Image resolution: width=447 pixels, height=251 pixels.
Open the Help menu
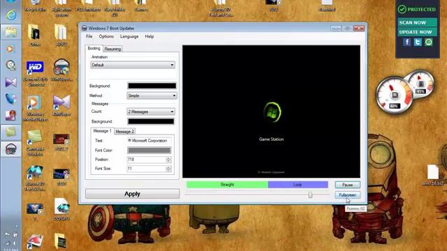tap(149, 36)
